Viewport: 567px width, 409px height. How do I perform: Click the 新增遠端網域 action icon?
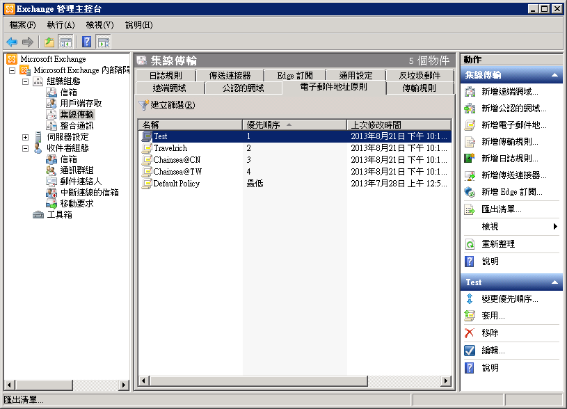click(470, 92)
